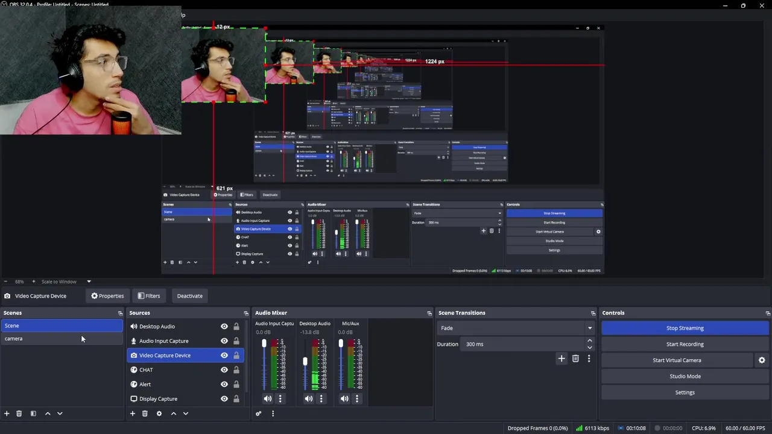Pop out the Scenes dock
This screenshot has width=772, height=434.
tap(120, 313)
